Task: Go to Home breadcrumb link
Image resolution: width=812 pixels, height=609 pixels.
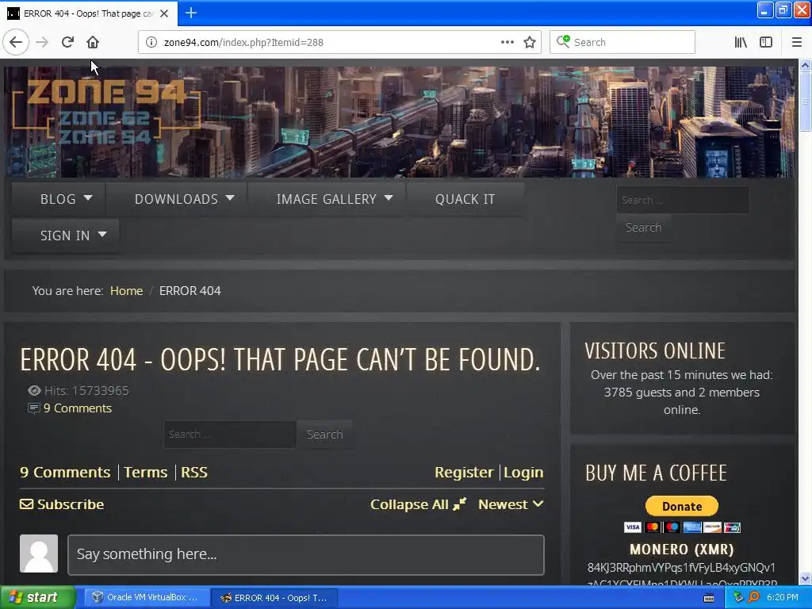Action: click(126, 290)
